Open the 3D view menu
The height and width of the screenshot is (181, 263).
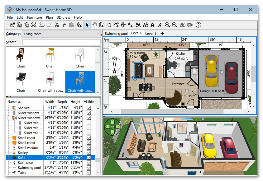(x=63, y=17)
